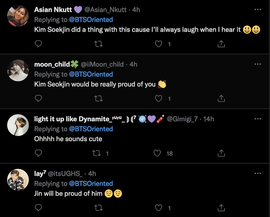Share Asian Nkutt's tweet

[x=221, y=44]
